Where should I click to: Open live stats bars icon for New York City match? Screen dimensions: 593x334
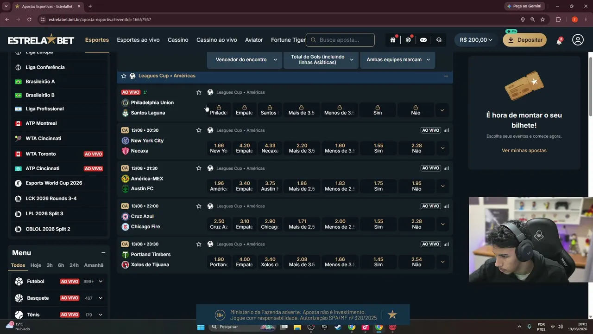tap(446, 130)
